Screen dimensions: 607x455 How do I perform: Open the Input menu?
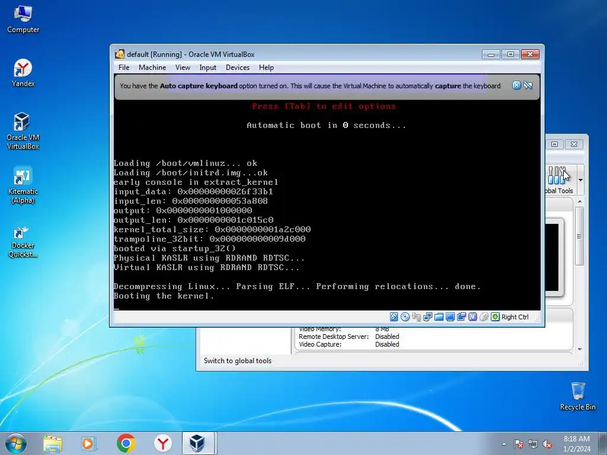208,68
